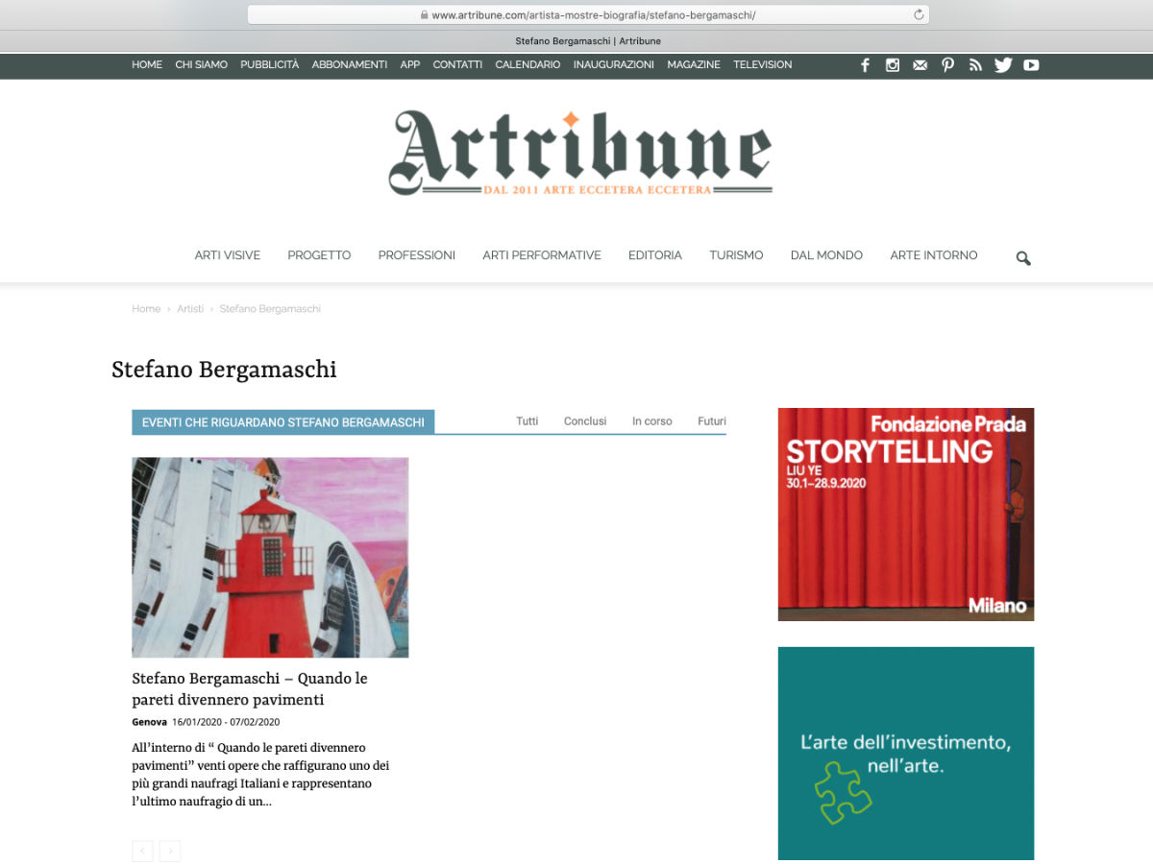Click the Genova location label
The width and height of the screenshot is (1153, 864).
pyautogui.click(x=149, y=722)
